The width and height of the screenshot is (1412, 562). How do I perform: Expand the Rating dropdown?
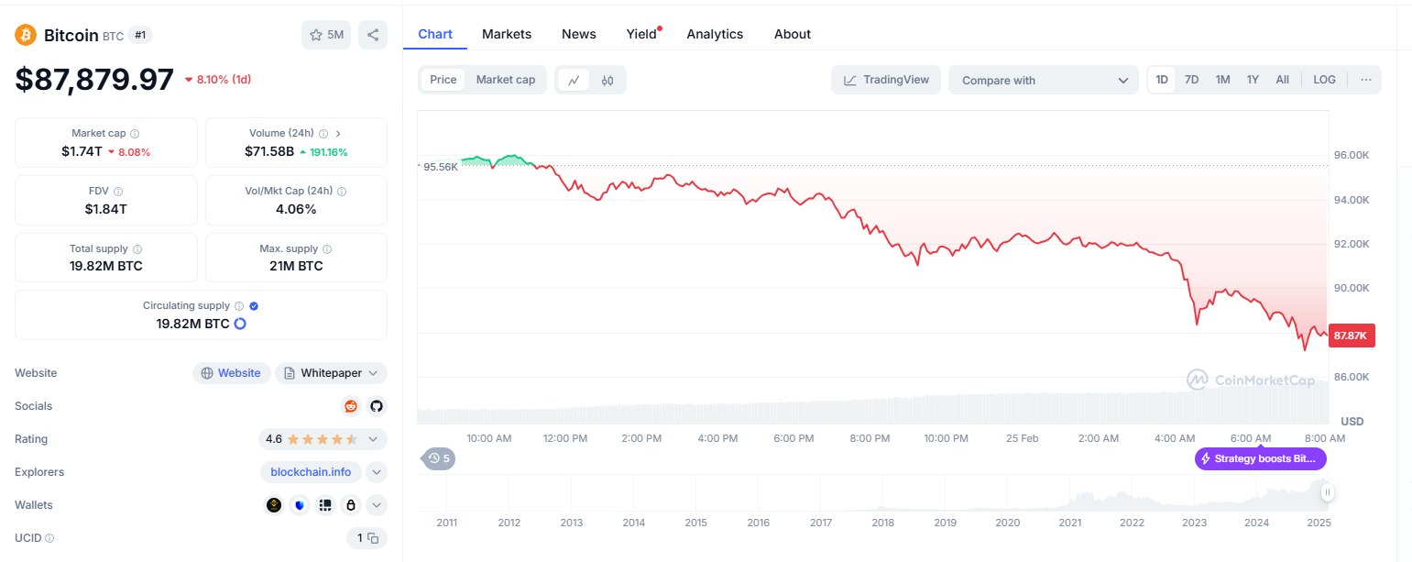coord(373,439)
